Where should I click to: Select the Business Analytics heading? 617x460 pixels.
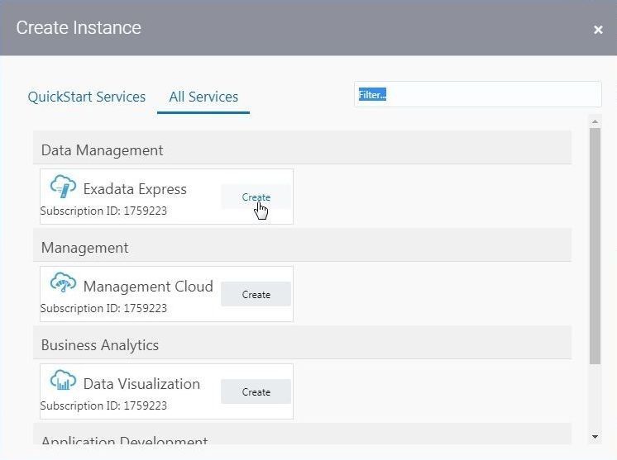pyautogui.click(x=100, y=345)
